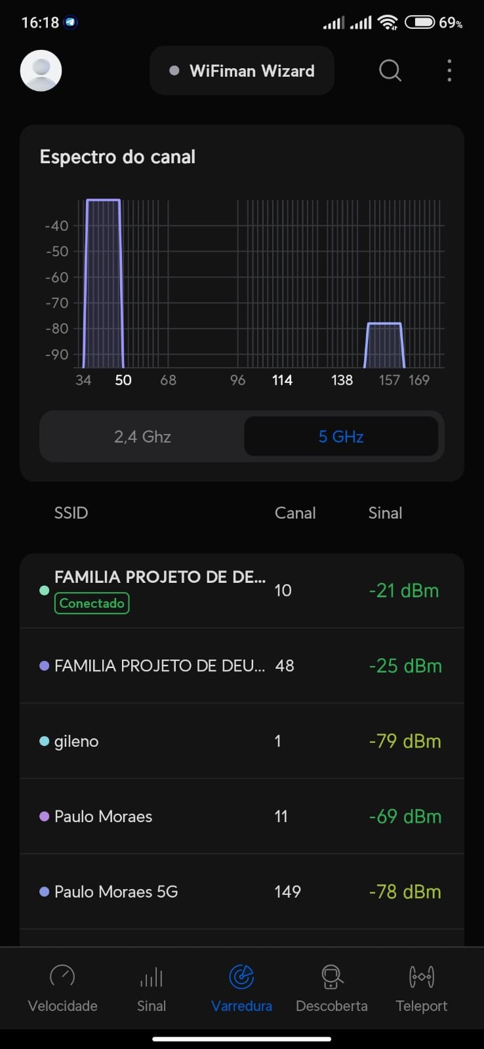This screenshot has height=1049, width=484.
Task: Go to the Sinal signal tab
Action: coord(151,989)
